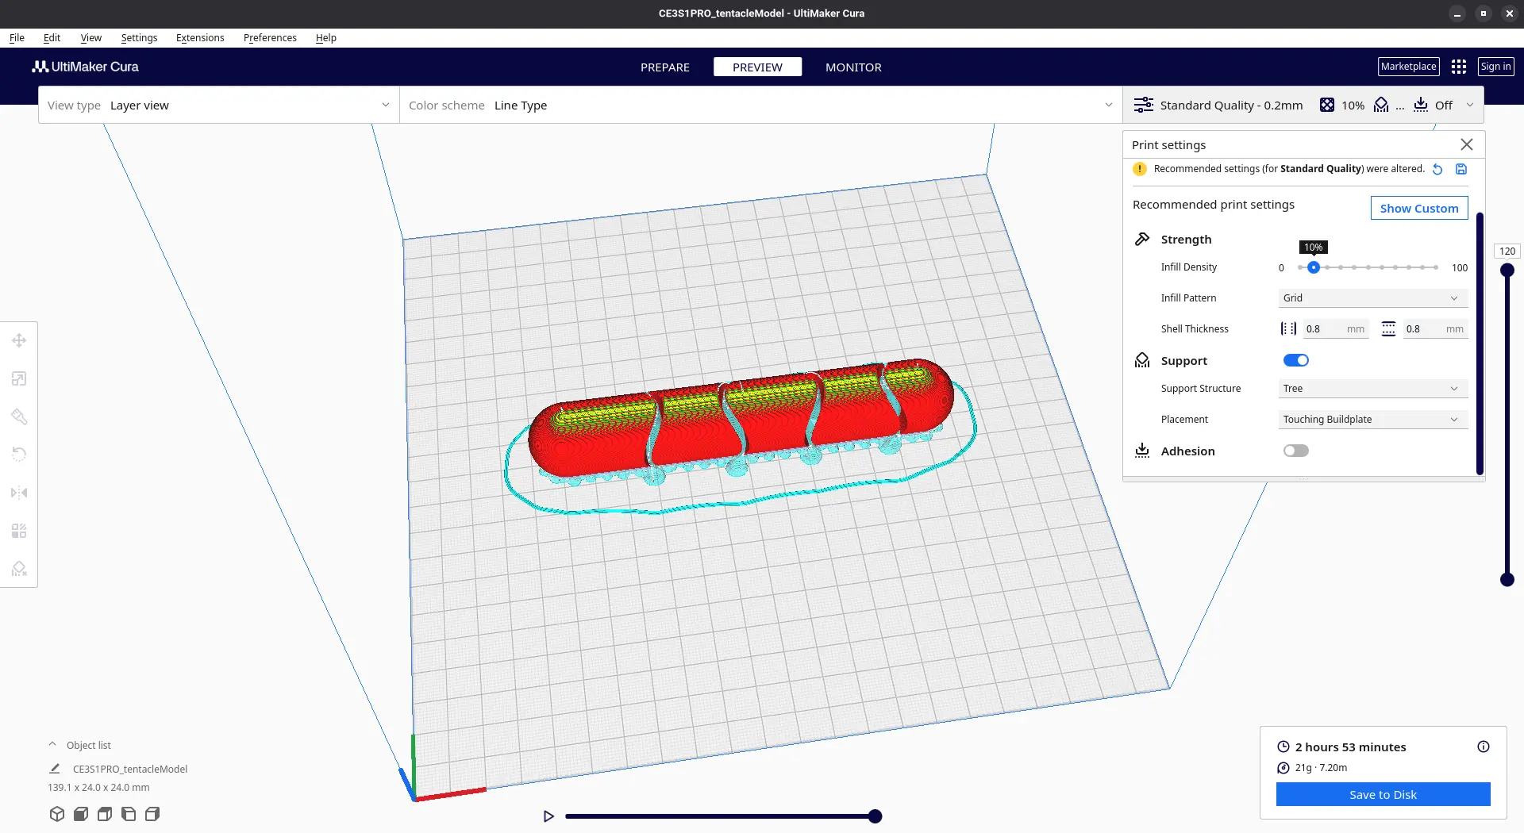Select the Move tool in left toolbar
Image resolution: width=1524 pixels, height=833 pixels.
pos(19,340)
